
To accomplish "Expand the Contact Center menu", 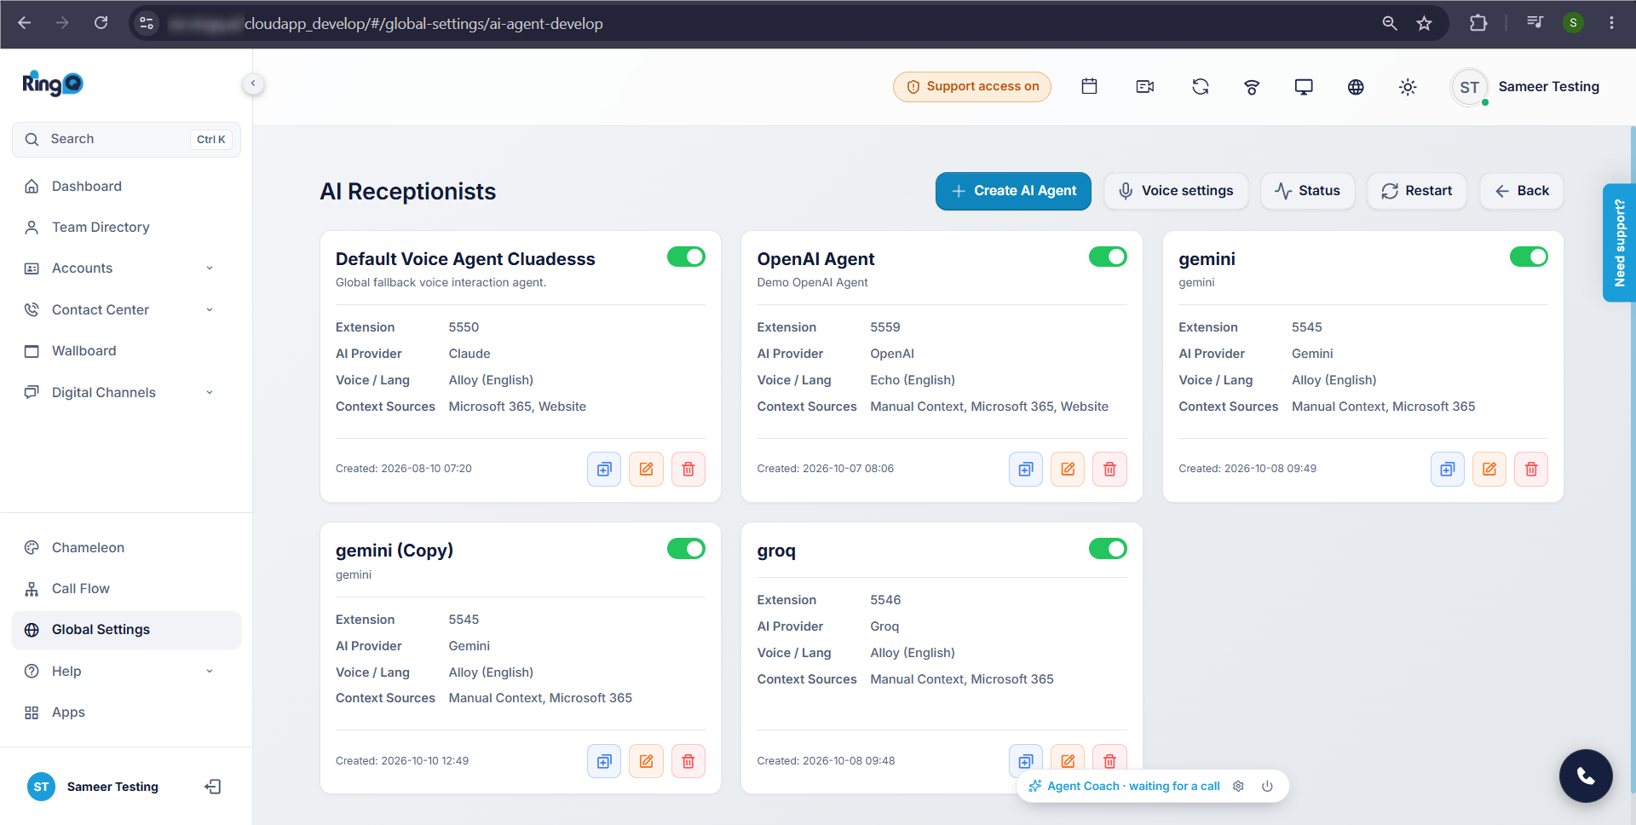I will pyautogui.click(x=126, y=309).
